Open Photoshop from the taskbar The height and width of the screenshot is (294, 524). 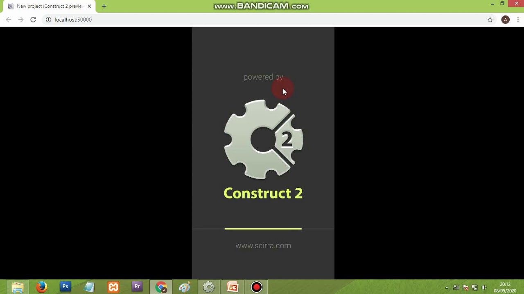point(65,287)
